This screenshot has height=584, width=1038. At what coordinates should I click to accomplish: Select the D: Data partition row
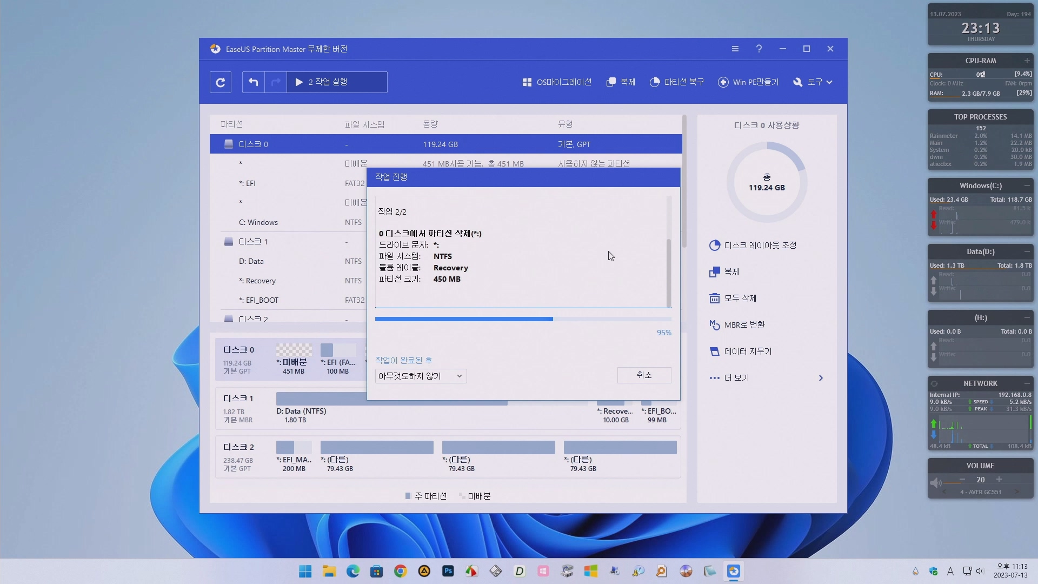288,261
